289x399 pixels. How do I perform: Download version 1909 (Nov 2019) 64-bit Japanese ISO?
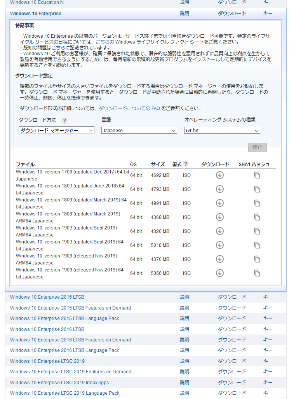pyautogui.click(x=219, y=273)
